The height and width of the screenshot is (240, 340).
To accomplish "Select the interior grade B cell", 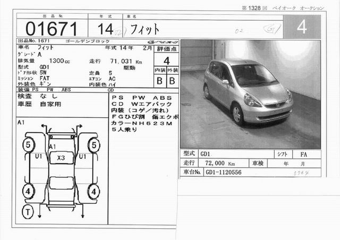I will click(x=159, y=80).
